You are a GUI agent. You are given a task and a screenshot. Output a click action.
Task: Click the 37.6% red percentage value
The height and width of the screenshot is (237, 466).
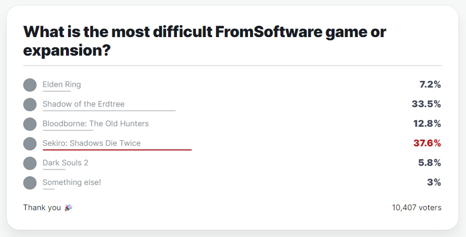(427, 143)
